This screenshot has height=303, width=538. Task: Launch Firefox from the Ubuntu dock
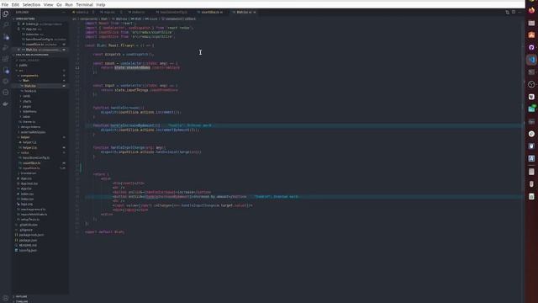point(531,10)
